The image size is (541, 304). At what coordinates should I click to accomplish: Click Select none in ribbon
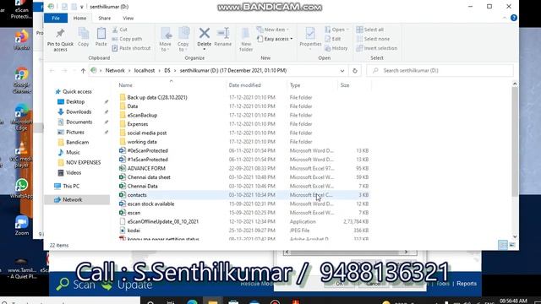coord(373,39)
